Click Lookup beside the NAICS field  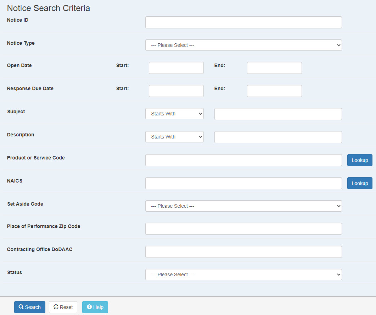point(360,183)
